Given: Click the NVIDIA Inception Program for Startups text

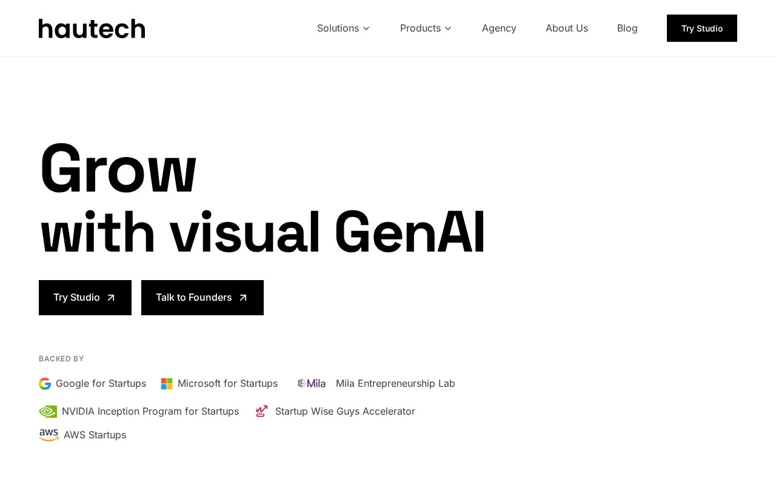Looking at the screenshot, I should click(x=150, y=412).
